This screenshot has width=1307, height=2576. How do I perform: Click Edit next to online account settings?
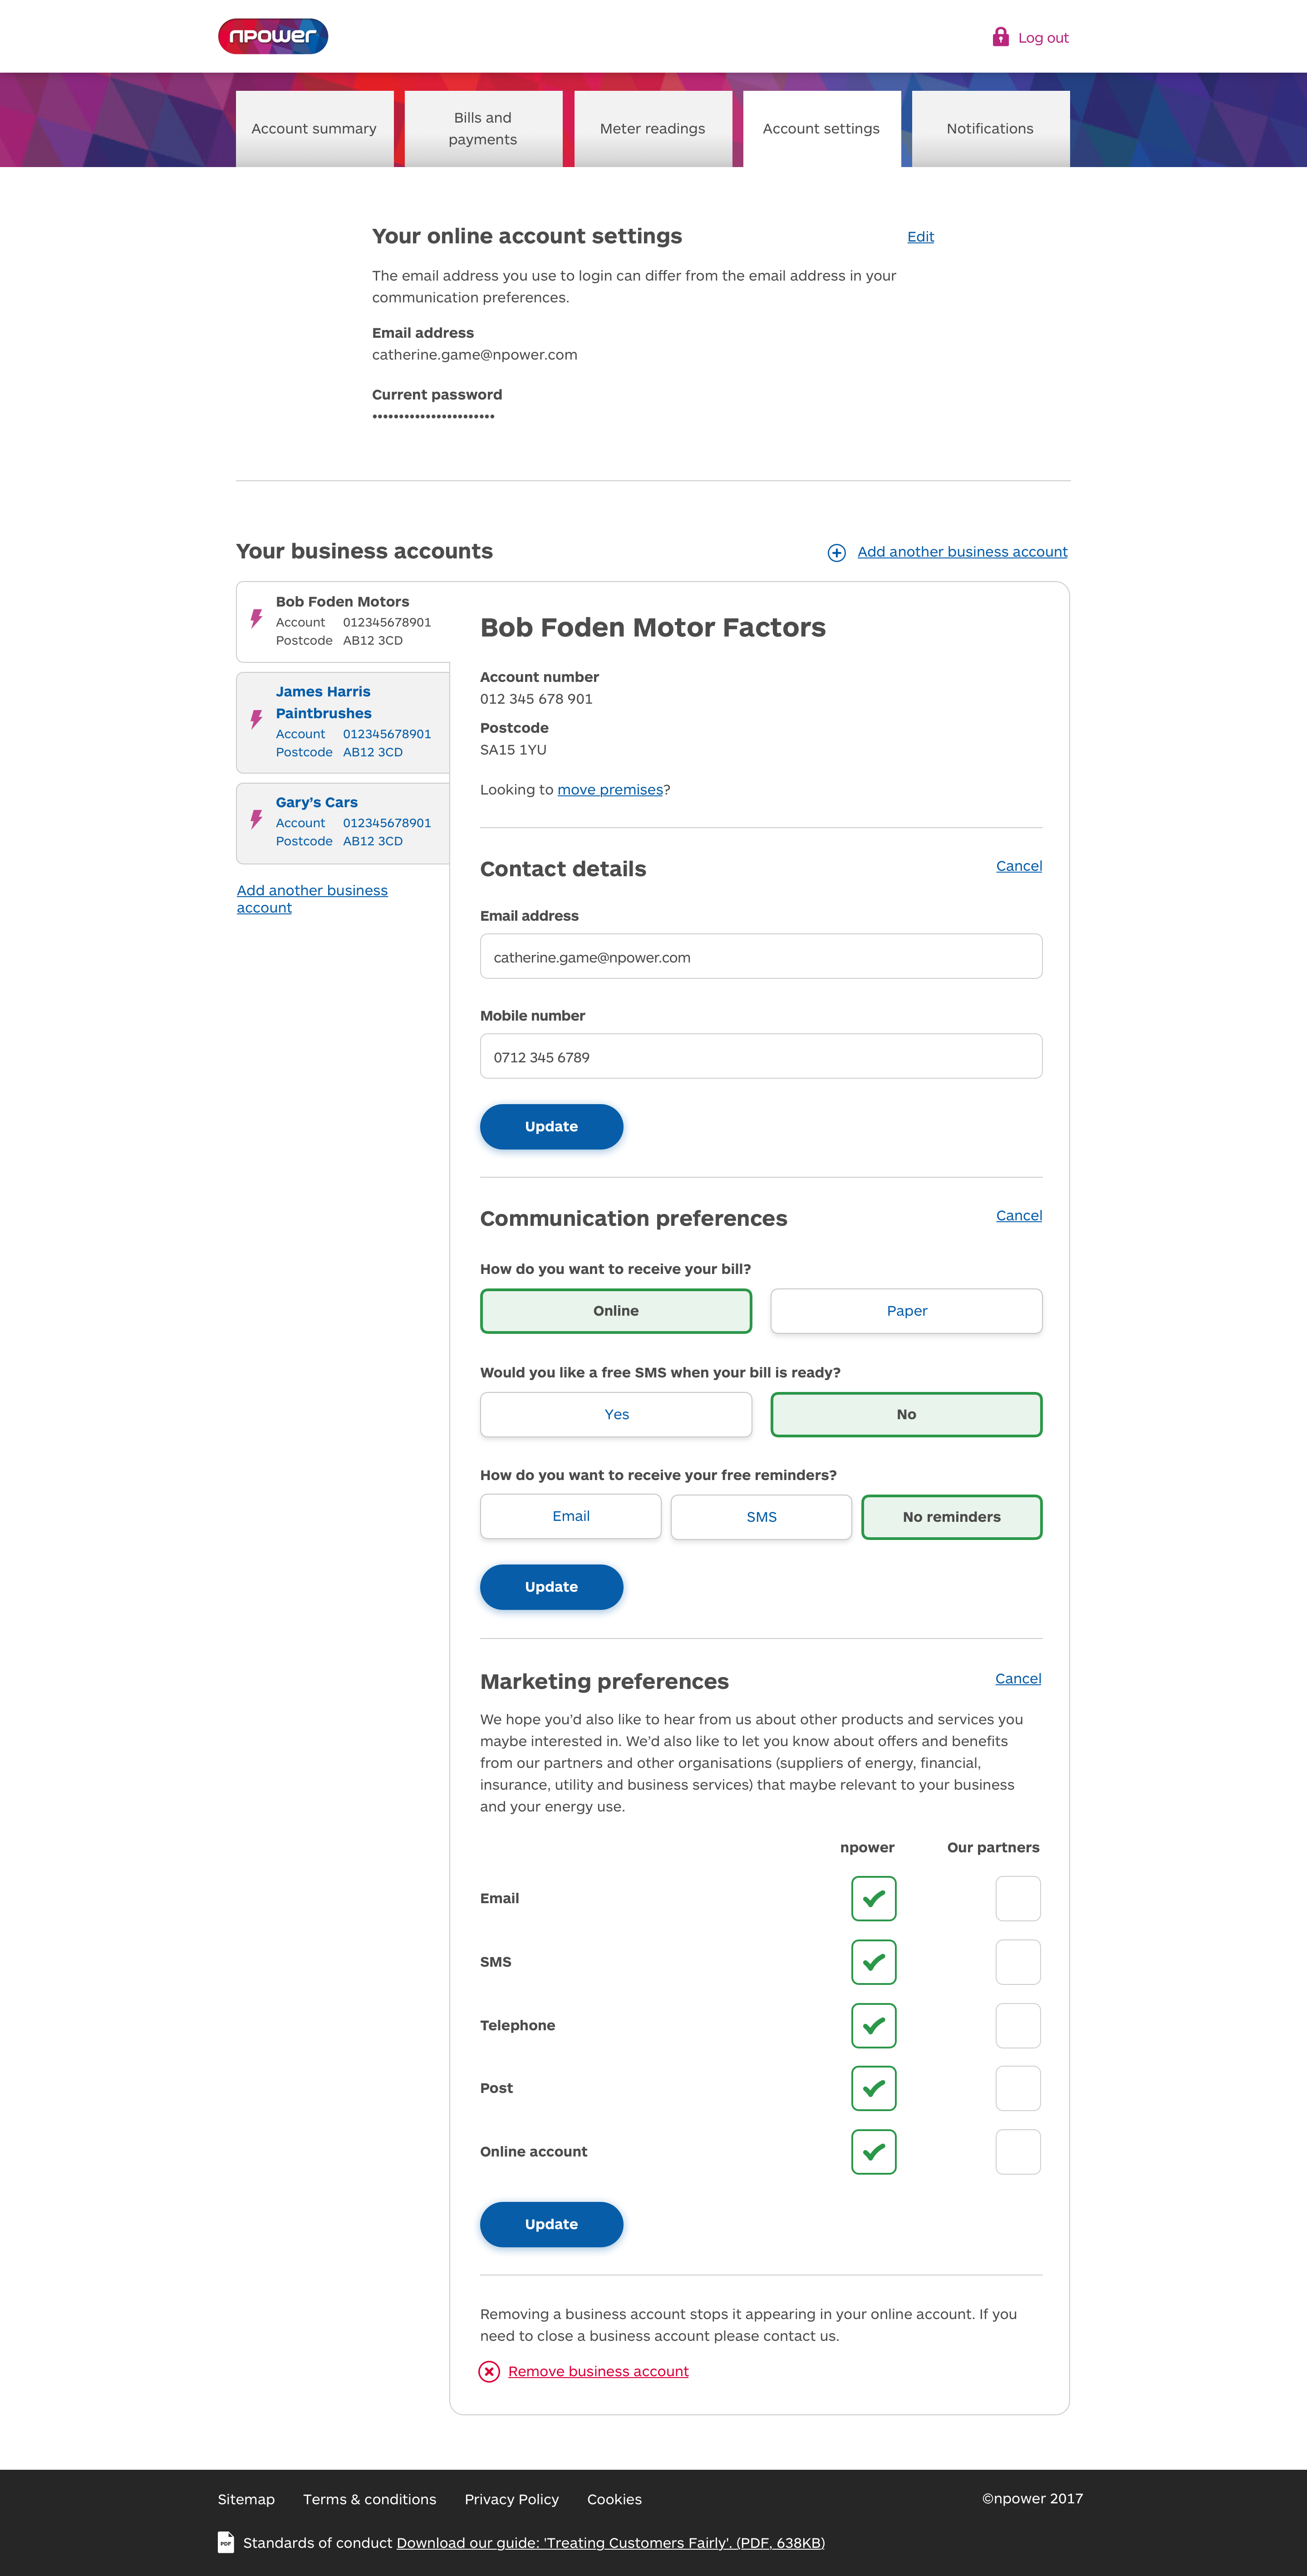click(919, 236)
